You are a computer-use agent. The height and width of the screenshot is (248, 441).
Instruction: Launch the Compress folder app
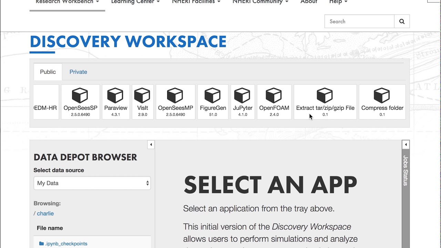tap(382, 102)
